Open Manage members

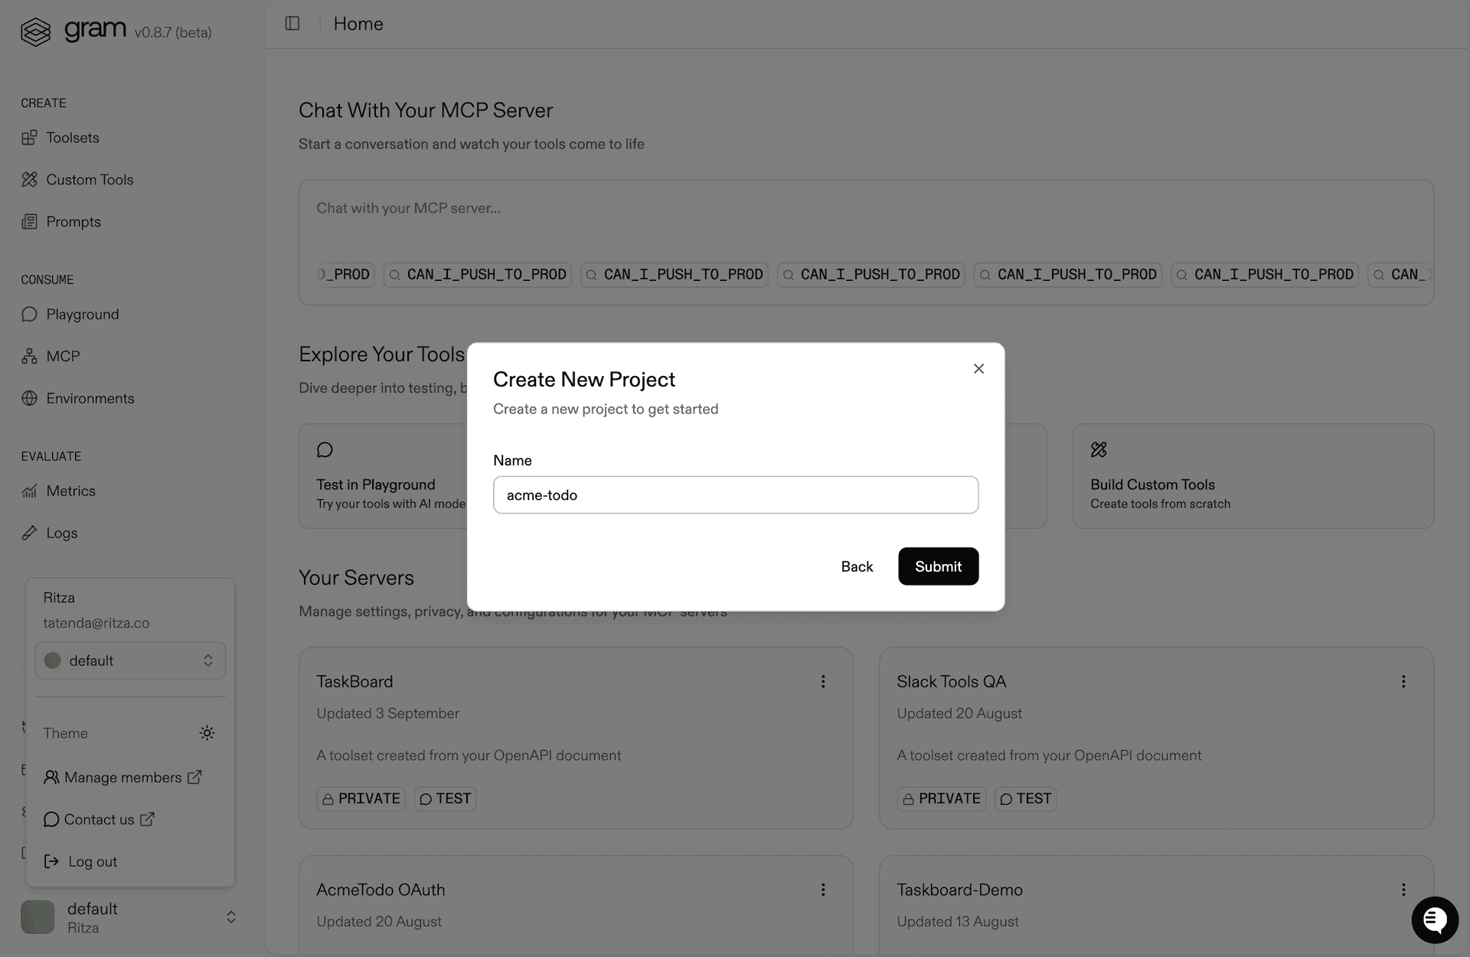tap(122, 777)
